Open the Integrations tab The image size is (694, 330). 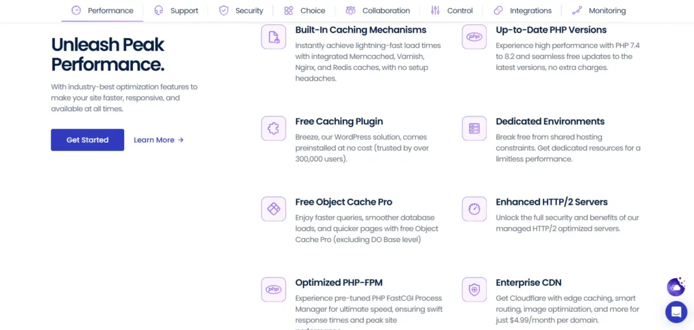(523, 11)
